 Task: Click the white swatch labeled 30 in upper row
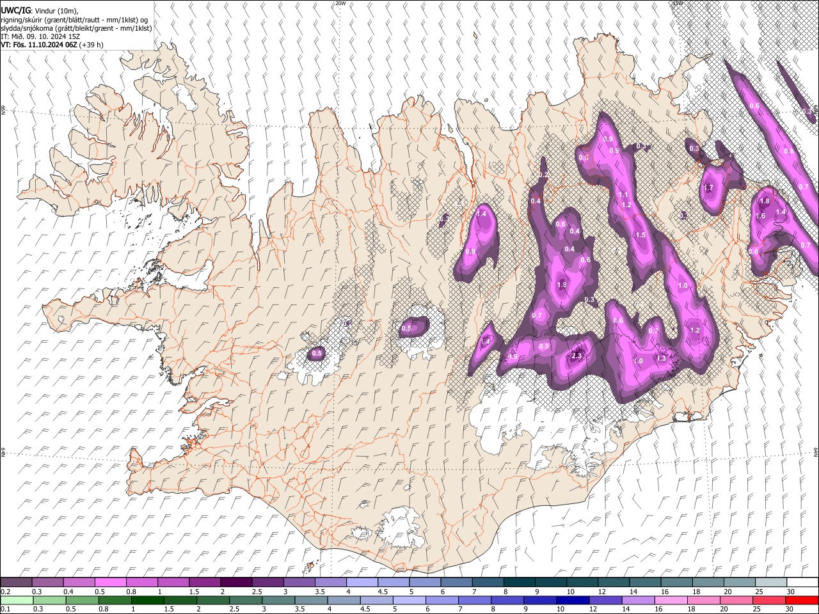click(802, 582)
